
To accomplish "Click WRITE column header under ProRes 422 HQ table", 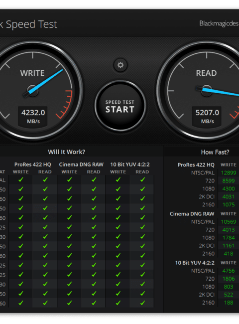I will point(20,172).
